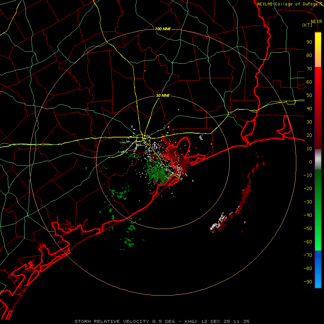
Task: Click the "100 NMI" range ring label
Action: 163,29
